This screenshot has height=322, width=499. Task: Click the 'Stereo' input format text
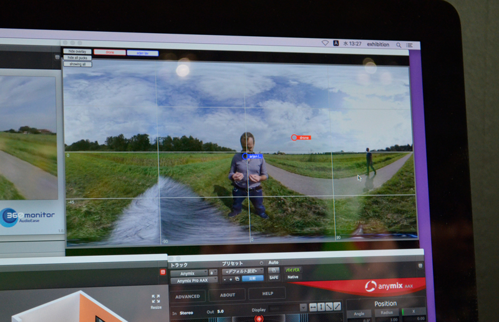click(x=187, y=313)
